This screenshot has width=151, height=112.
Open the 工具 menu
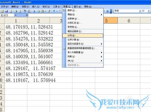[x=57, y=7]
